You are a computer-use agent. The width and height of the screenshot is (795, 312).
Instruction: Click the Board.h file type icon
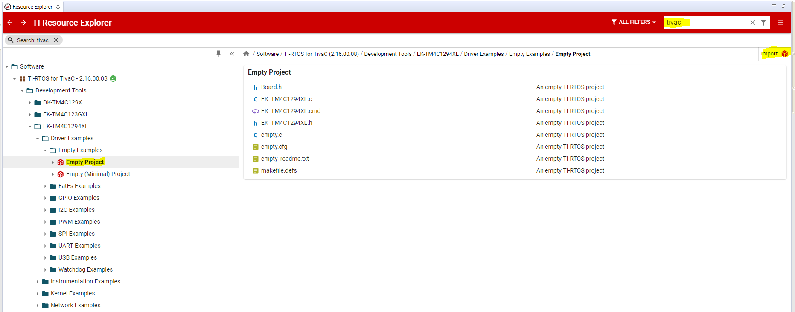pyautogui.click(x=256, y=87)
